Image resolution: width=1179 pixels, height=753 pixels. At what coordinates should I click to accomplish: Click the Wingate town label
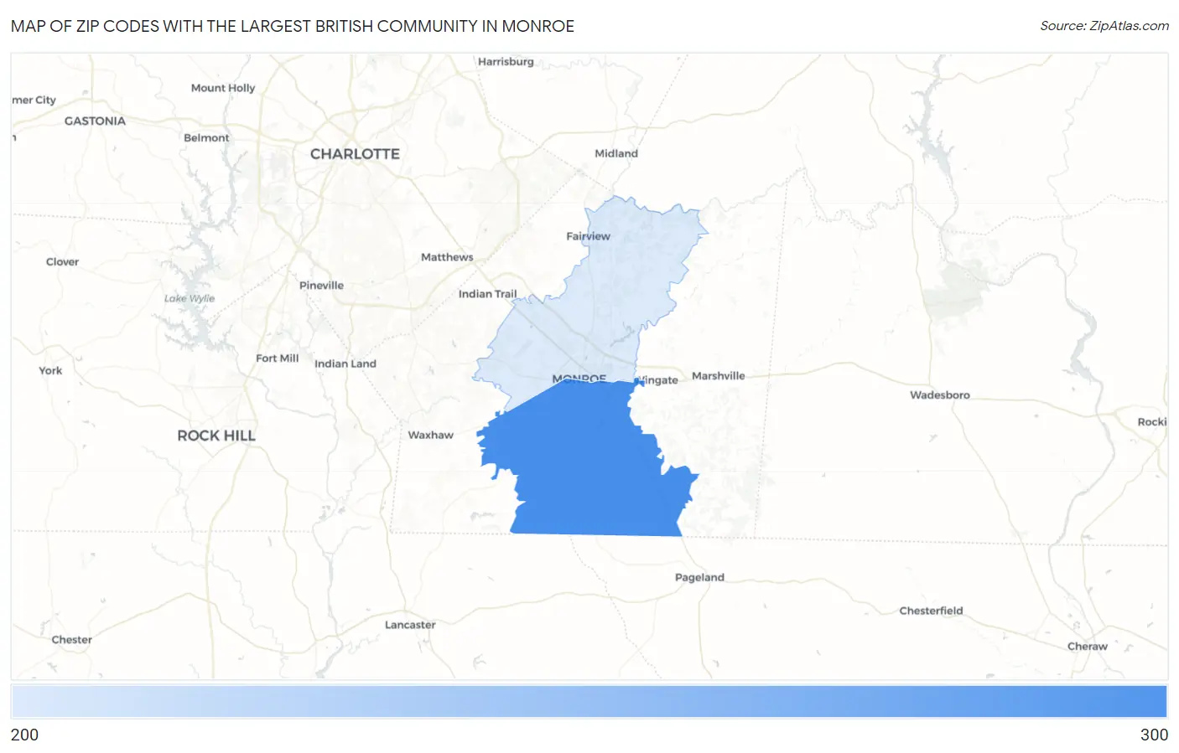point(657,380)
